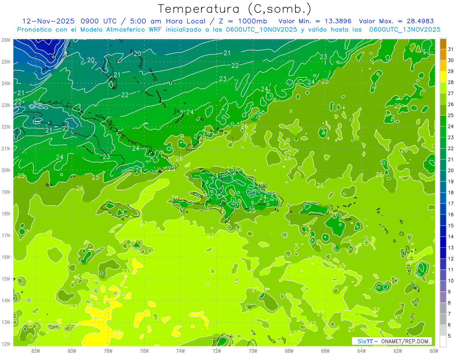Image resolution: width=461 pixels, height=356 pixels.
Task: Click the '19' color bar scale label
Action: click(451, 181)
